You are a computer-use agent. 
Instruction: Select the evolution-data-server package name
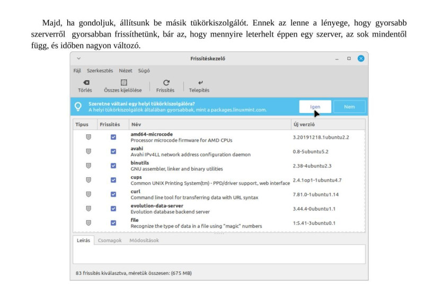click(x=157, y=206)
